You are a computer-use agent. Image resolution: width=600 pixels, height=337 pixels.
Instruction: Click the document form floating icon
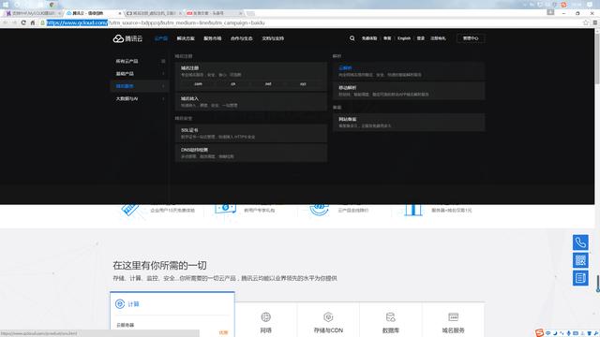point(580,278)
